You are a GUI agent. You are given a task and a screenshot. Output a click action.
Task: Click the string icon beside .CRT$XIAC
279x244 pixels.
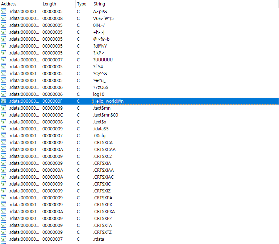coord(3,177)
